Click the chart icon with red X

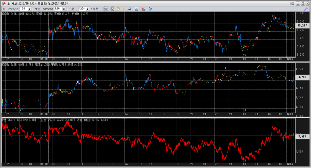143,9
